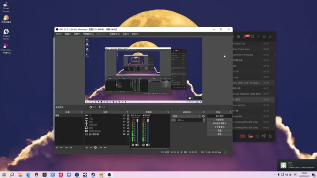Open source filters button beside properties
Viewport: 317px width, 178px height.
coord(102,107)
